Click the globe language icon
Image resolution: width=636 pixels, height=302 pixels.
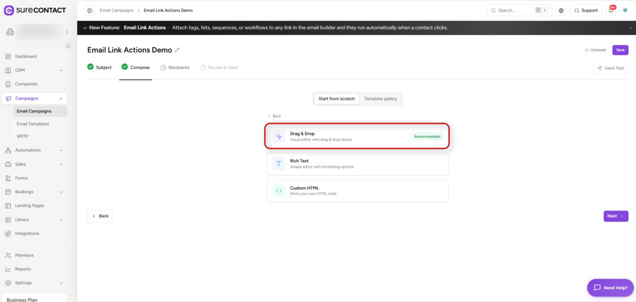[x=561, y=11]
